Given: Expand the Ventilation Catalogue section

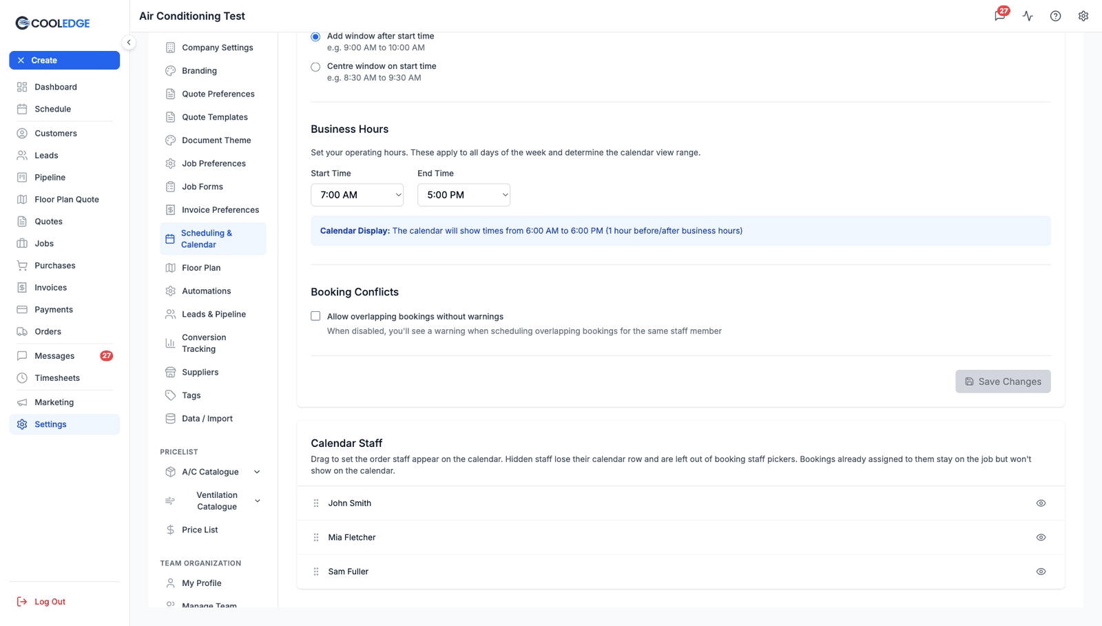Looking at the screenshot, I should click(x=213, y=501).
